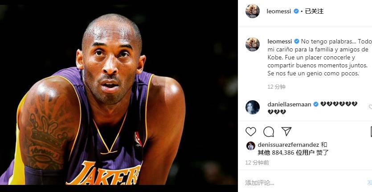Visit daniellasemaan's profile link
The width and height of the screenshot is (372, 192).
click(x=289, y=104)
